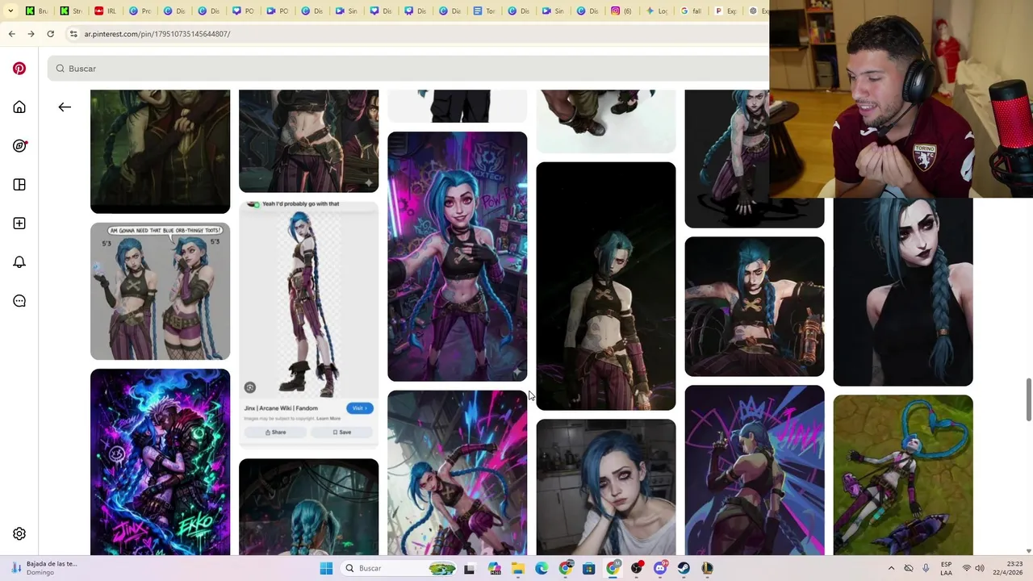Open OBS Studio from the taskbar

tap(637, 568)
